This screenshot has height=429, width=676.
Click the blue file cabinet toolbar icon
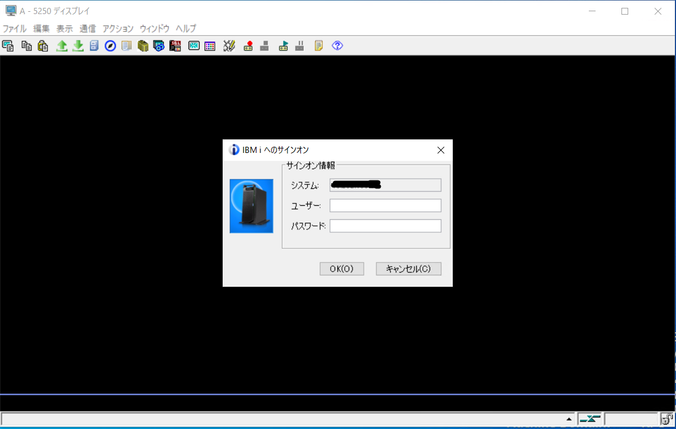coord(94,46)
